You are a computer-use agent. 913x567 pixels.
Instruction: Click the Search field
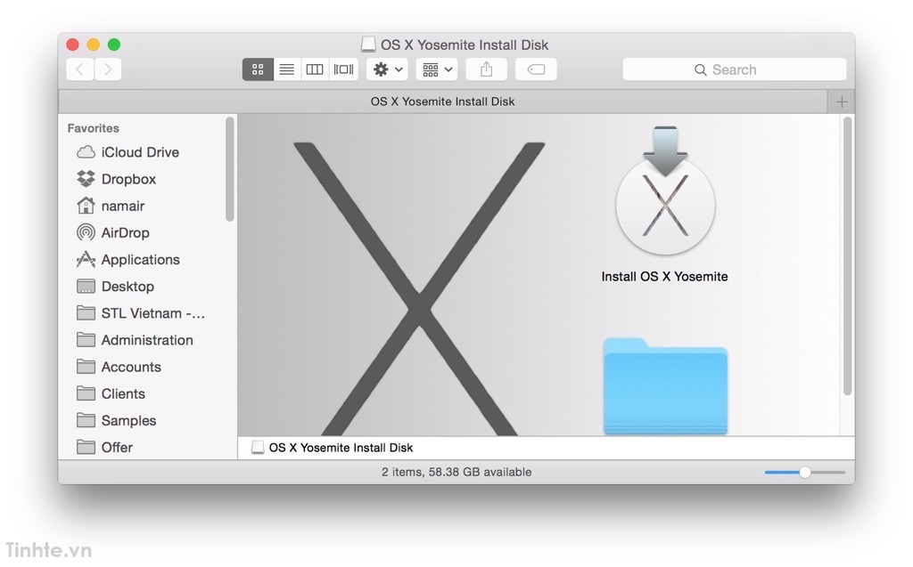(x=735, y=69)
